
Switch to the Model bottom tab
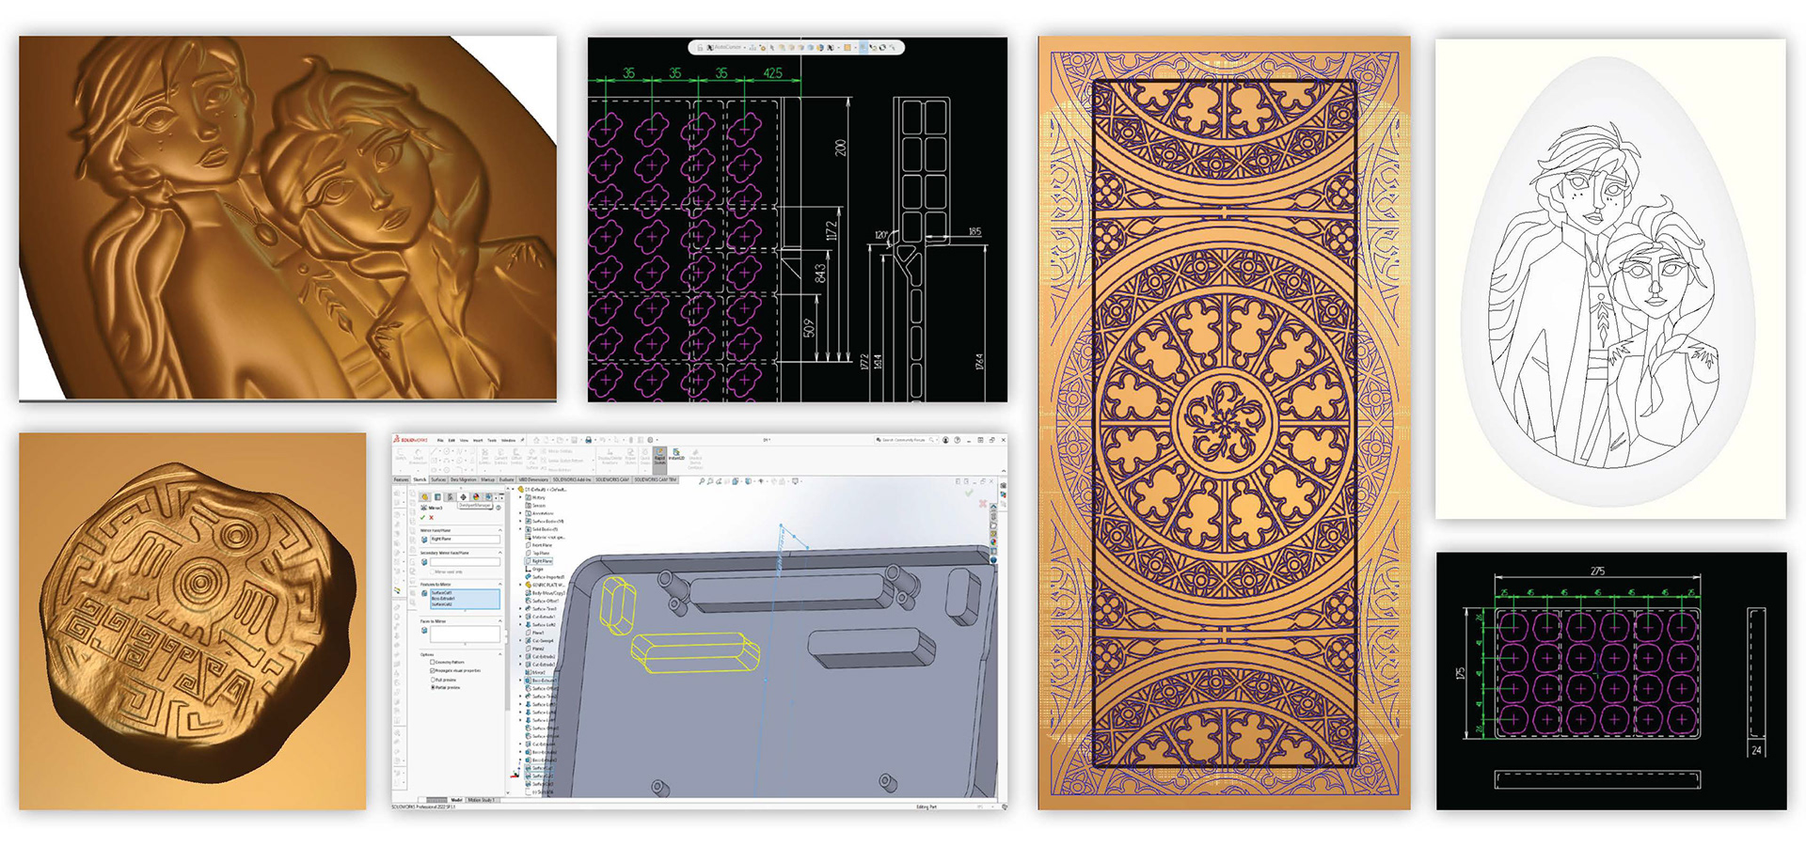pyautogui.click(x=456, y=800)
